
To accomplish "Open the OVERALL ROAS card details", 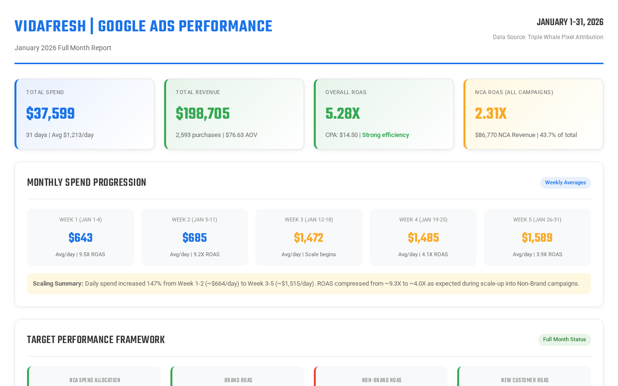I will click(x=384, y=114).
